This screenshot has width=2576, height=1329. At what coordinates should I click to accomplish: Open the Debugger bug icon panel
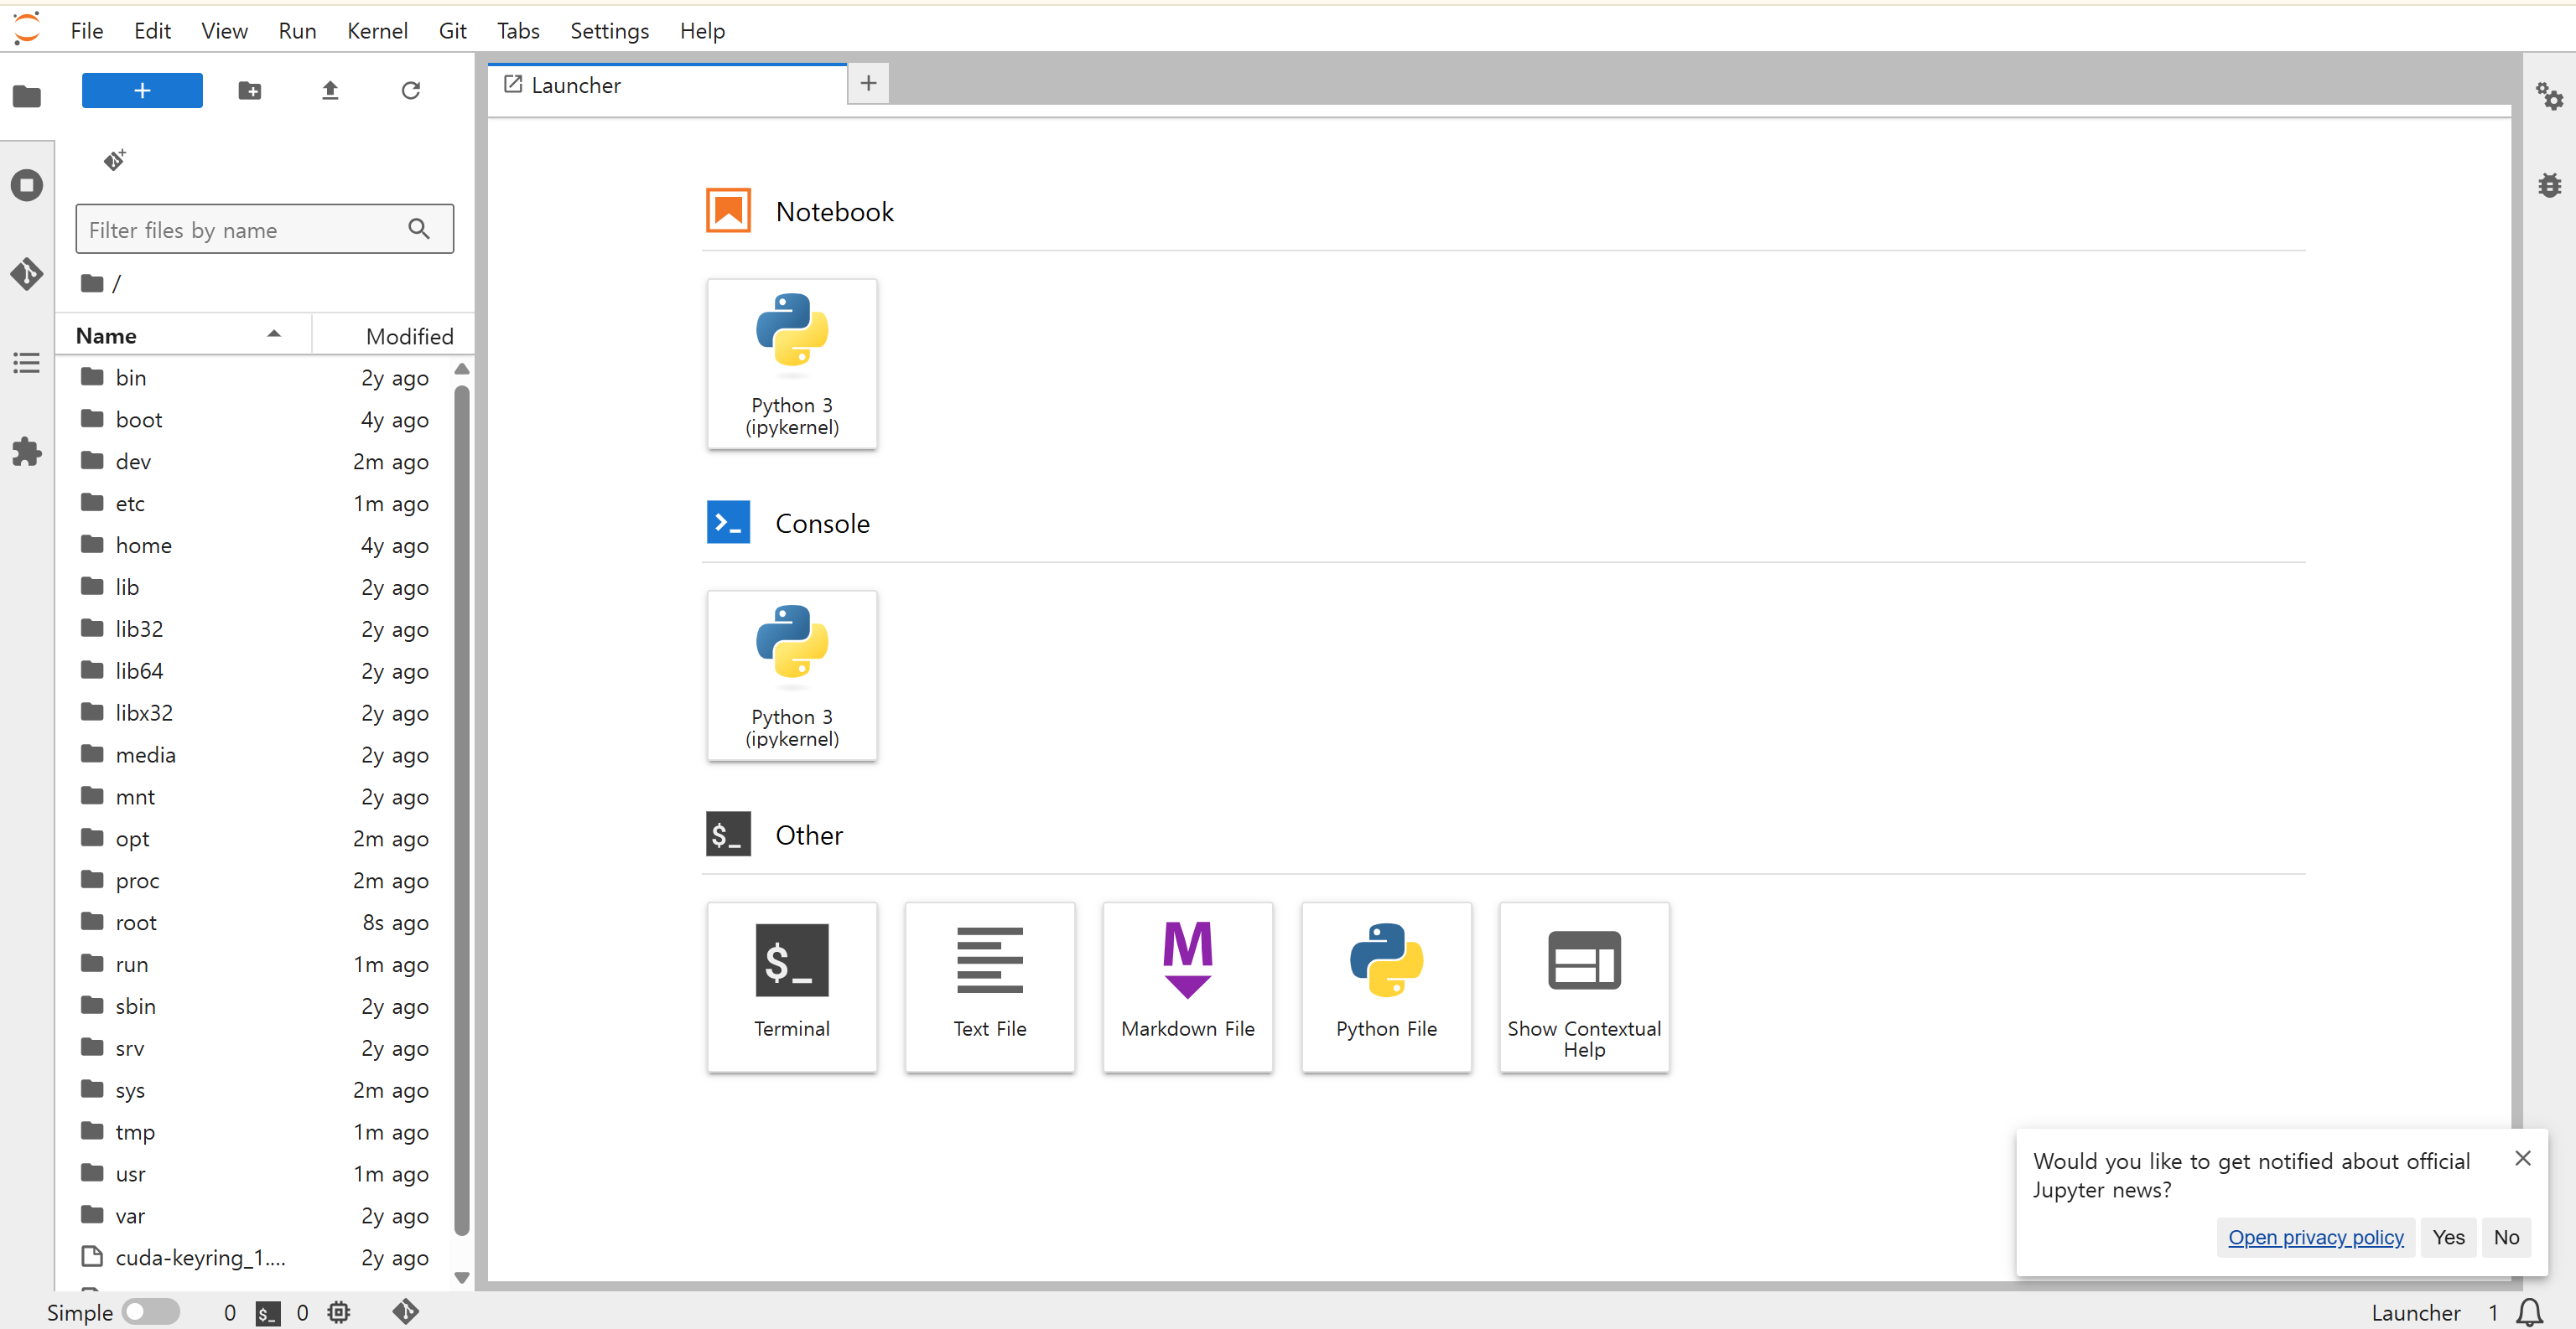click(x=2549, y=185)
